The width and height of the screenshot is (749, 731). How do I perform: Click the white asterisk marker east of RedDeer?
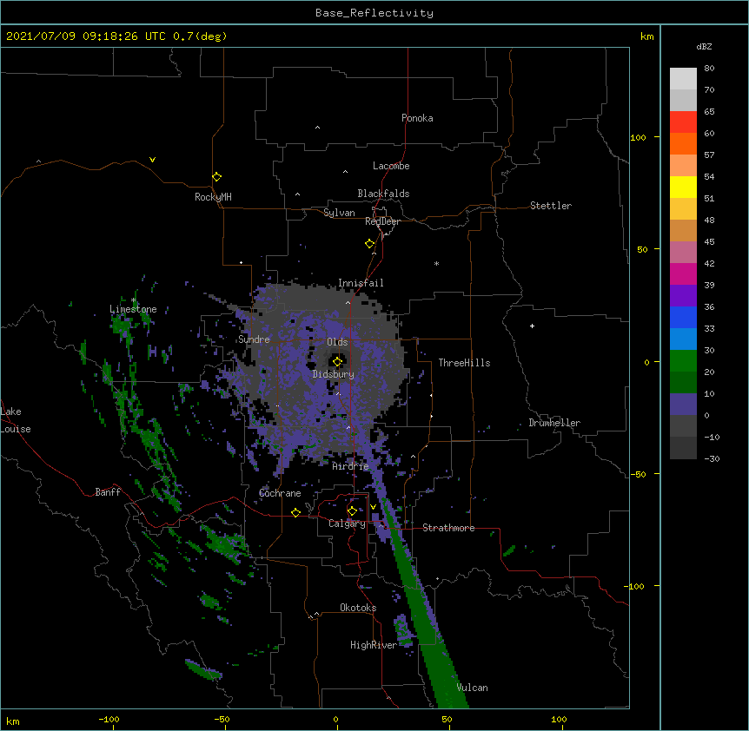[x=436, y=263]
